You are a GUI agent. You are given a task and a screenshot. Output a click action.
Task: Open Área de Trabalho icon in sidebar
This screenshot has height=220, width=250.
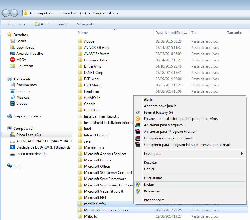click(13, 53)
